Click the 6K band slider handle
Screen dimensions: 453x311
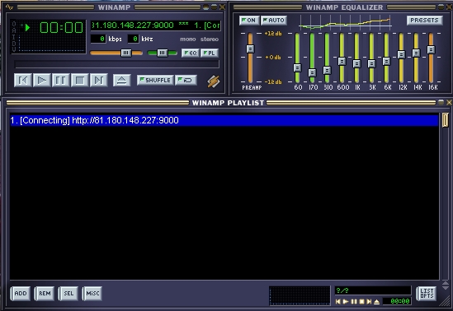pos(386,61)
